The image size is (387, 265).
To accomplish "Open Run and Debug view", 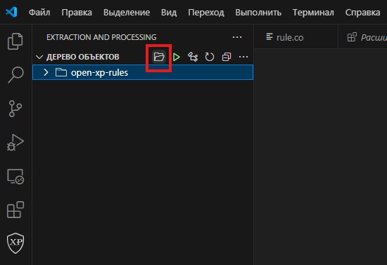I will [15, 142].
